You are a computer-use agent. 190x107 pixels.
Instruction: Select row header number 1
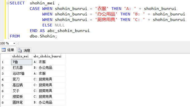(x=6, y=62)
